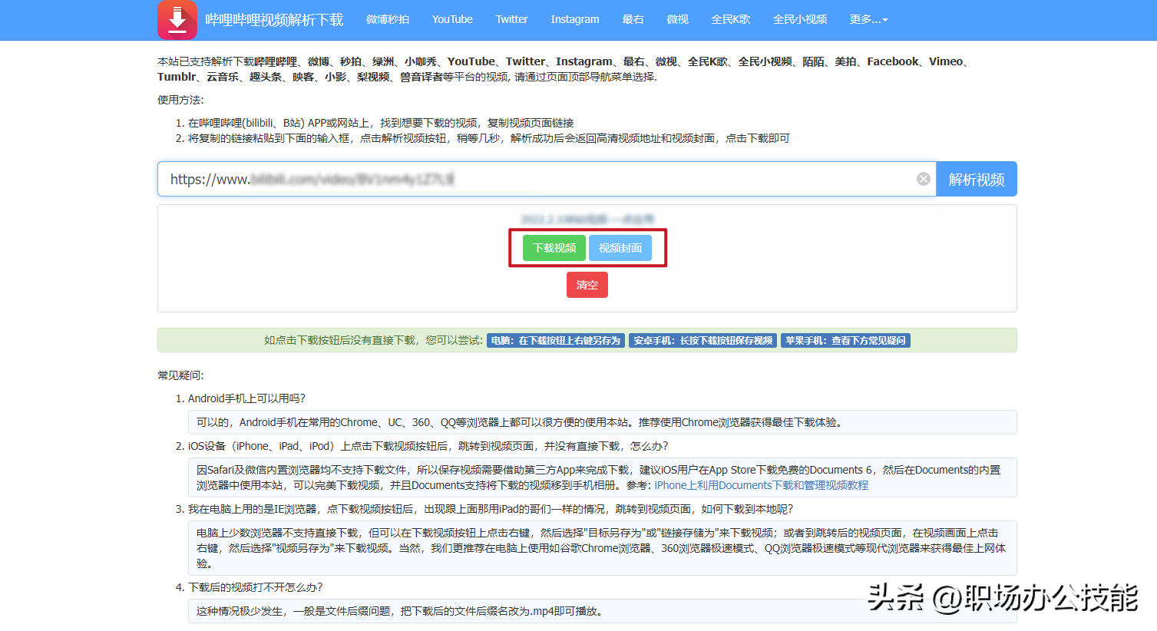Open the Instagram nav item
The width and height of the screenshot is (1157, 631).
coord(575,19)
